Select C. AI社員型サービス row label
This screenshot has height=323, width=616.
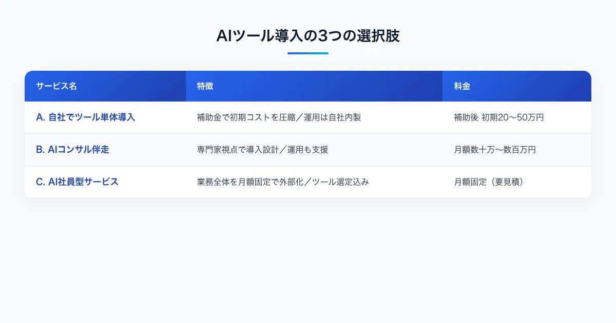pos(77,182)
